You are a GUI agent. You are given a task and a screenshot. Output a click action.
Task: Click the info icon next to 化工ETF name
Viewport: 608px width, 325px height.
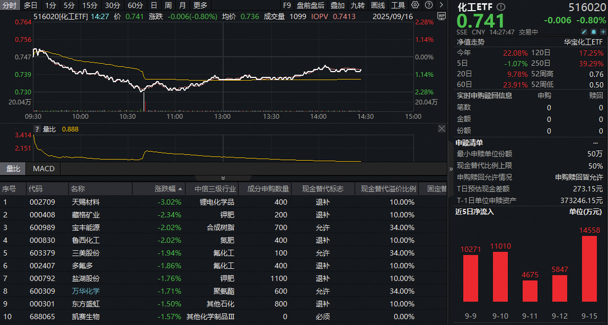click(500, 7)
